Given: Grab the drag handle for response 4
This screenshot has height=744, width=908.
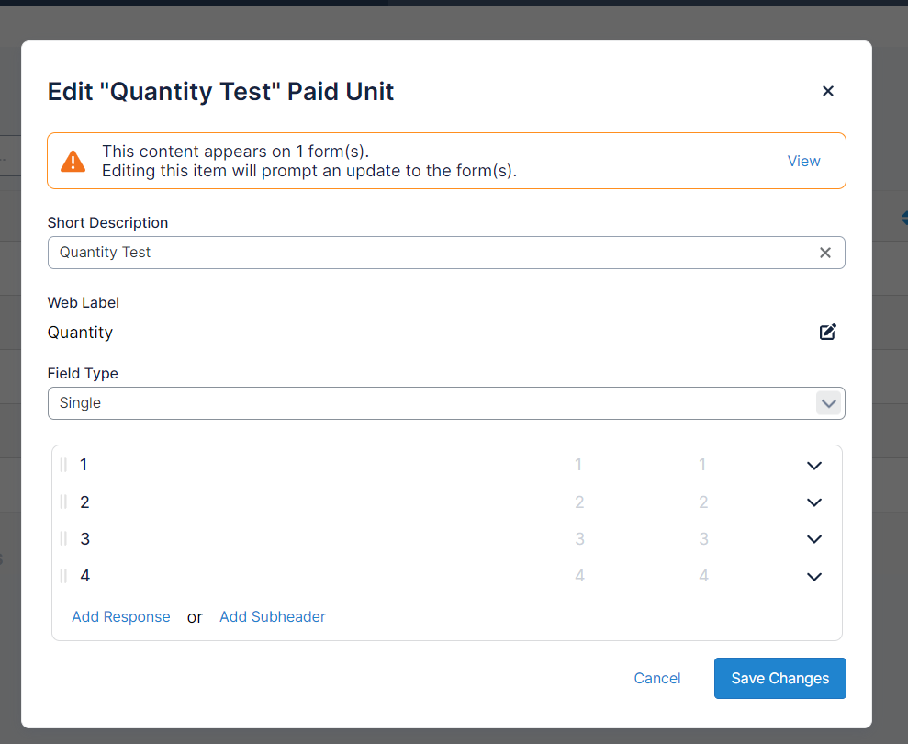Looking at the screenshot, I should [x=63, y=576].
